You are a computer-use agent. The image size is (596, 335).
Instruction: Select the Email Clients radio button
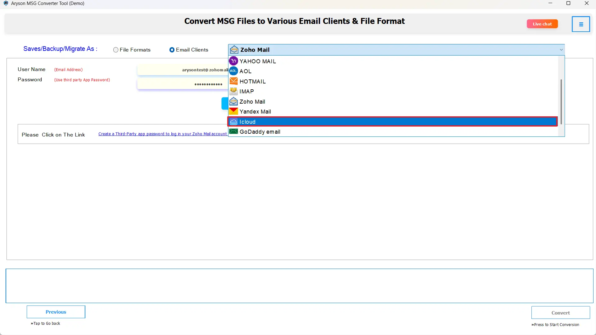tap(172, 50)
